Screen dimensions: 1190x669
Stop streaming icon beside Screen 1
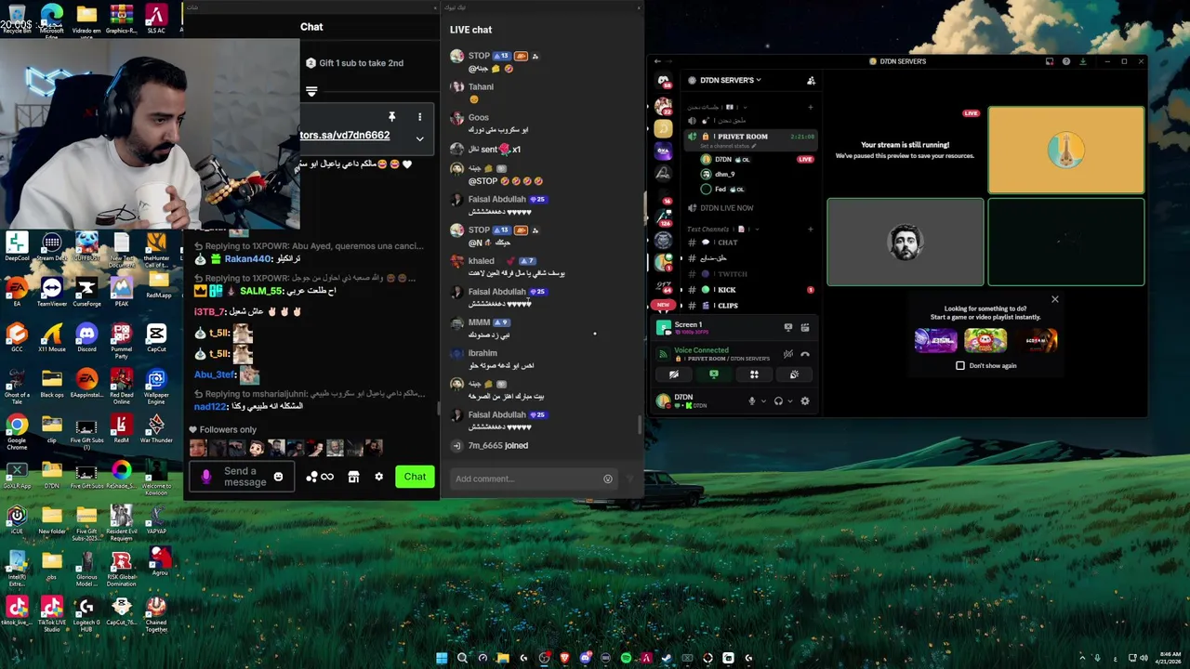tap(788, 327)
